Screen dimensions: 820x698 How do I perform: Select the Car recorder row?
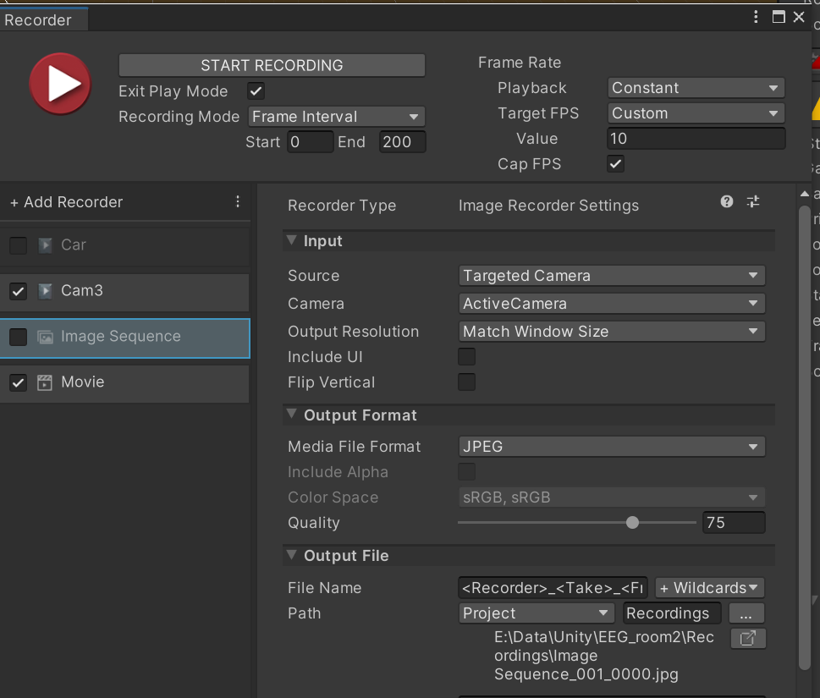click(124, 245)
